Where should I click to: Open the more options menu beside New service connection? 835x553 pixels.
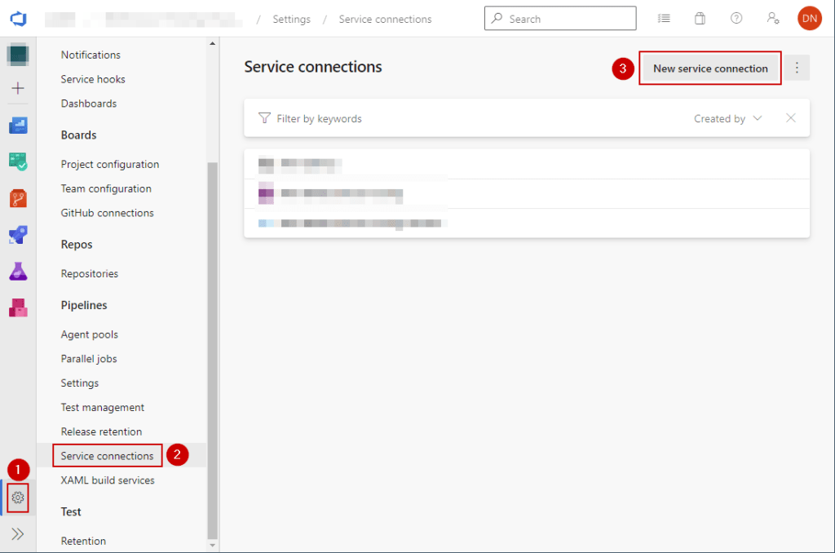tap(797, 69)
